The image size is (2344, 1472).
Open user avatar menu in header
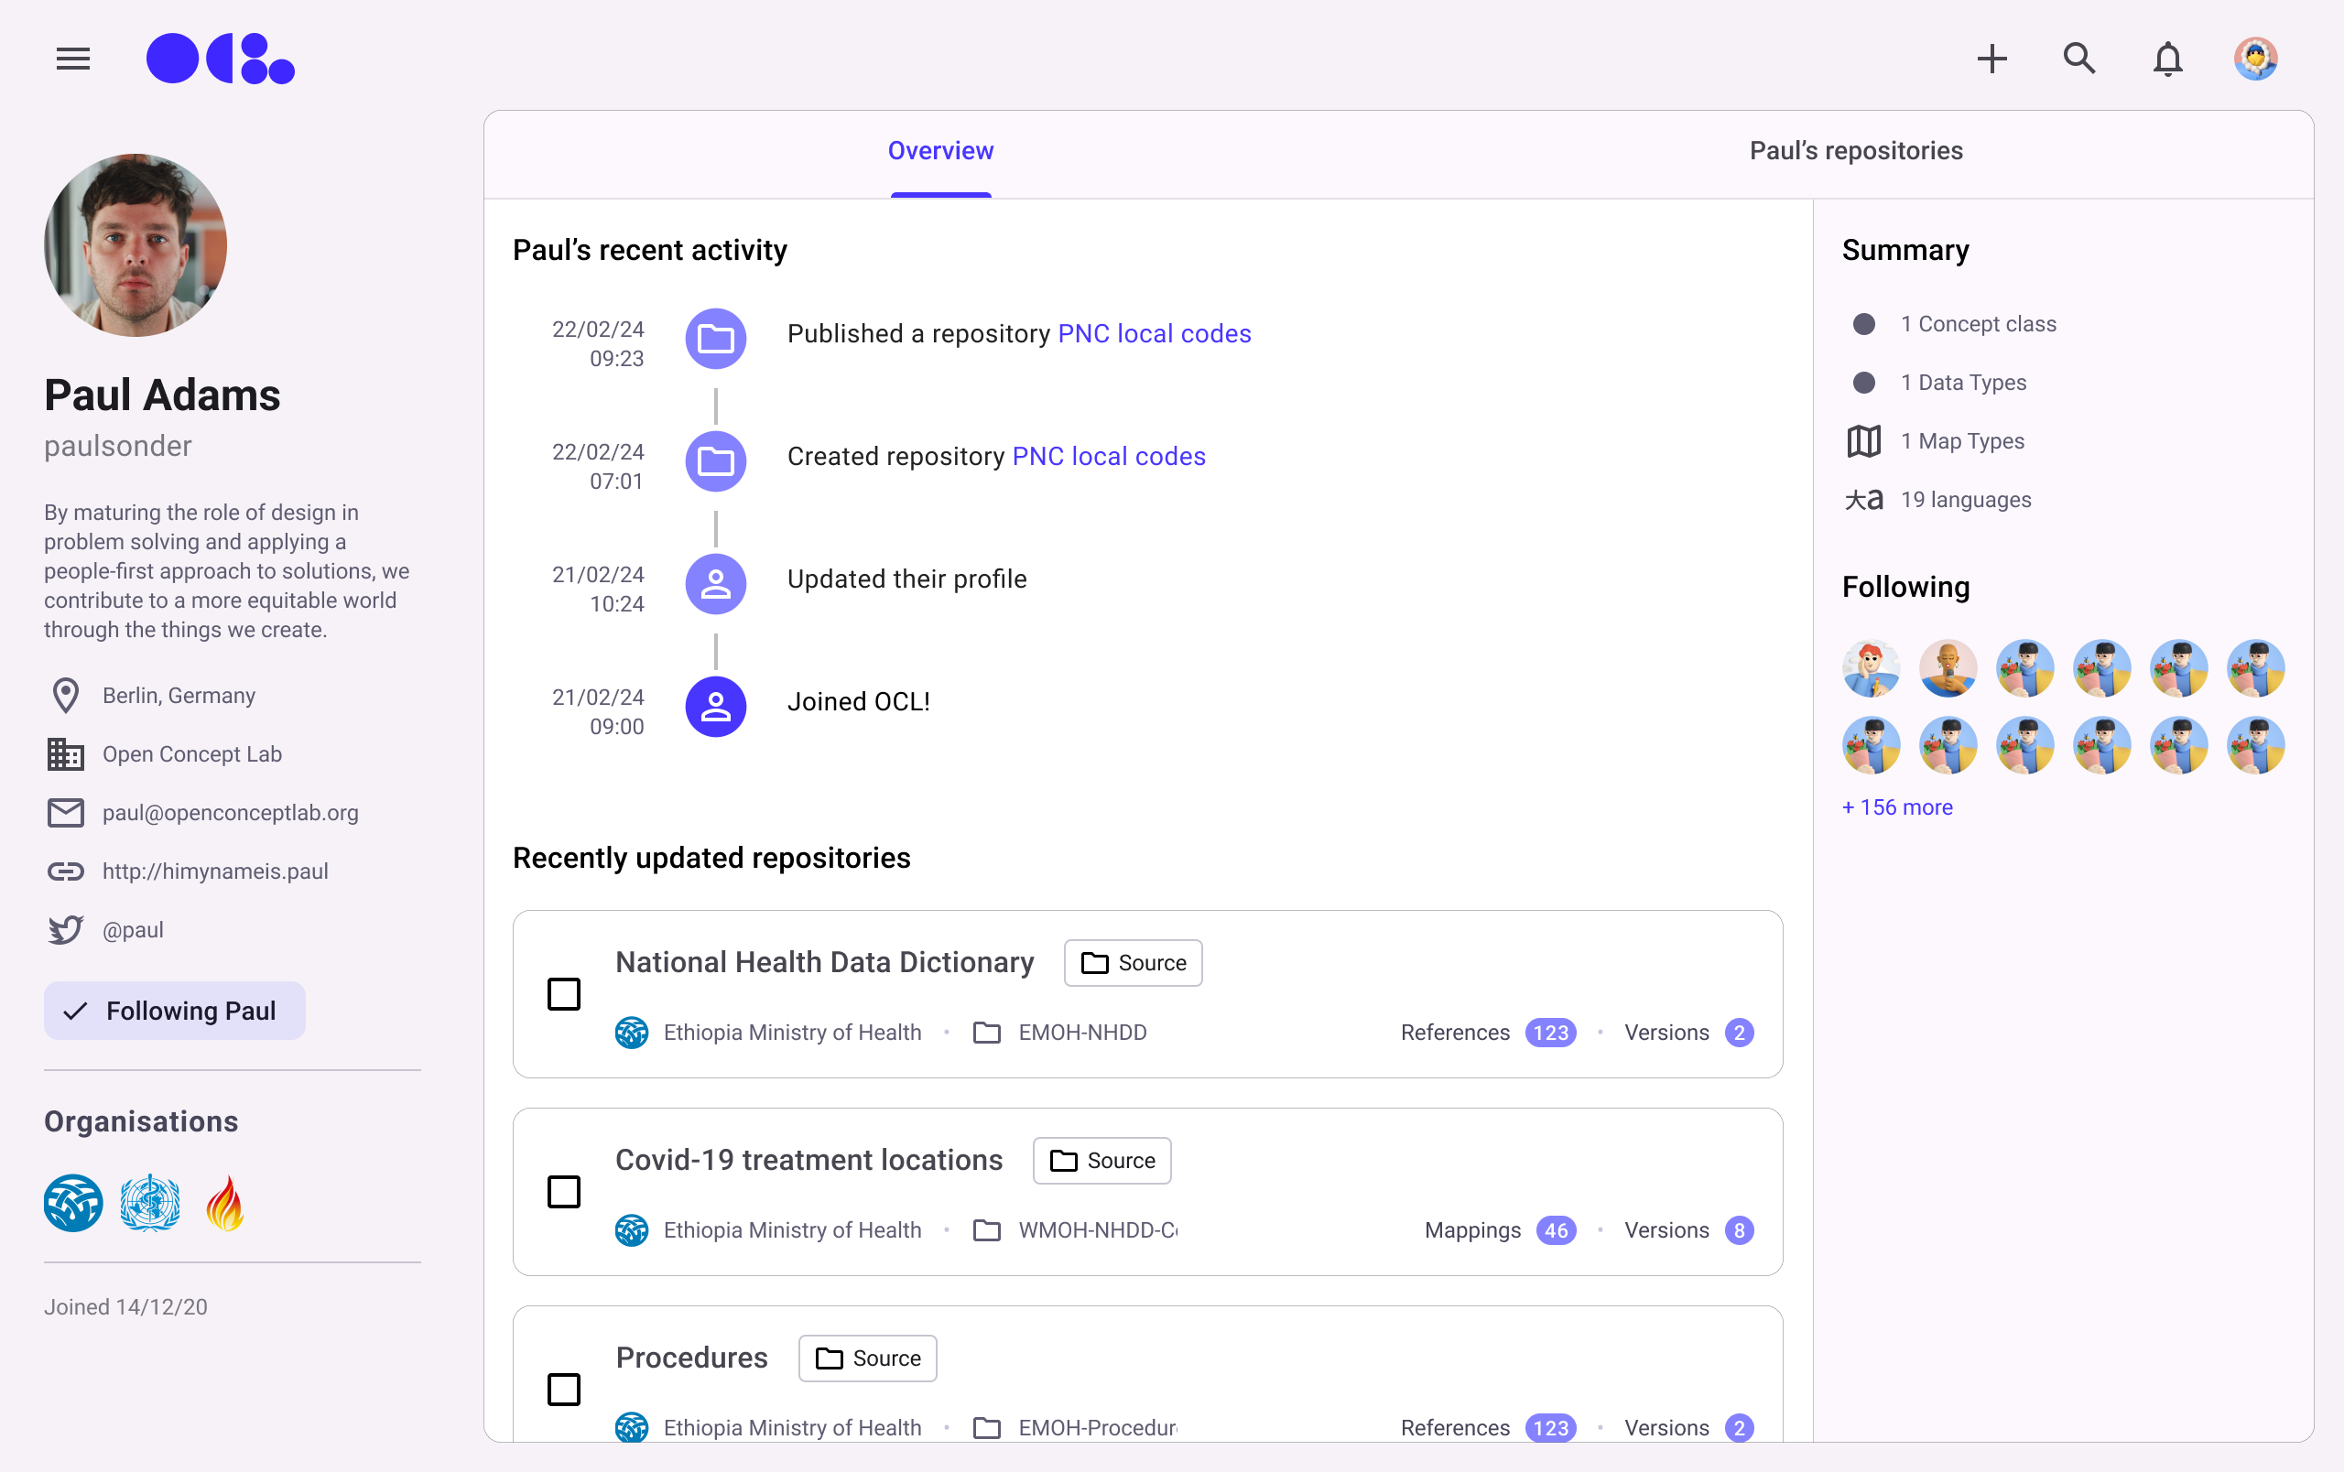(x=2254, y=60)
